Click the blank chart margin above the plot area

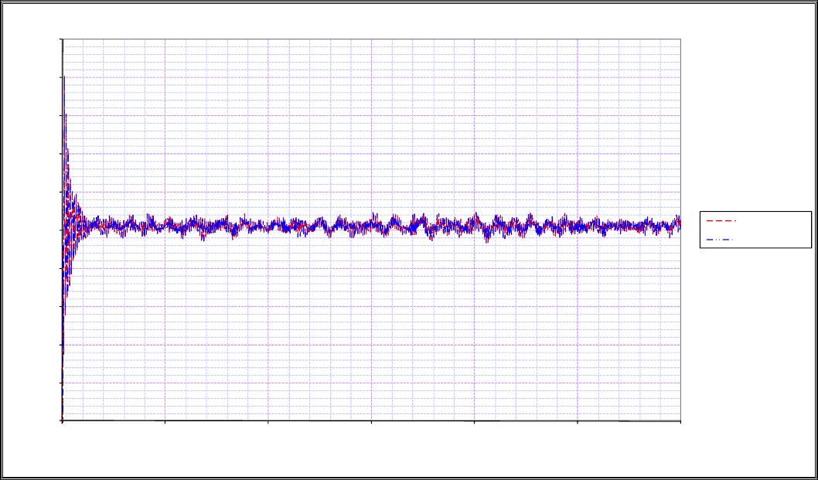[371, 19]
